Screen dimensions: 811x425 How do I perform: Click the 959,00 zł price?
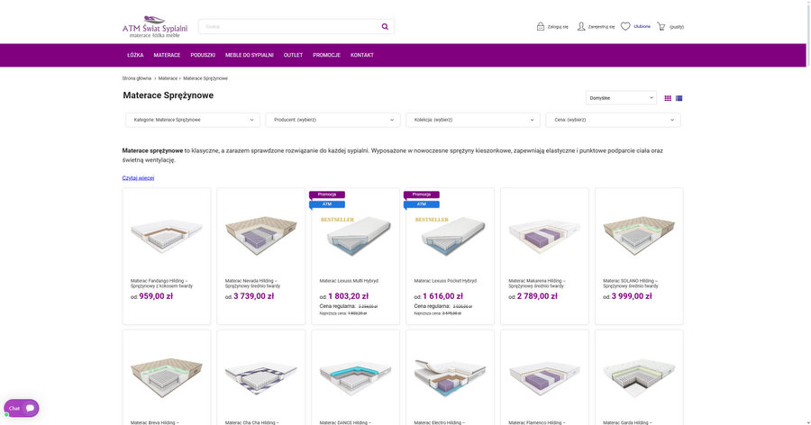tap(156, 296)
